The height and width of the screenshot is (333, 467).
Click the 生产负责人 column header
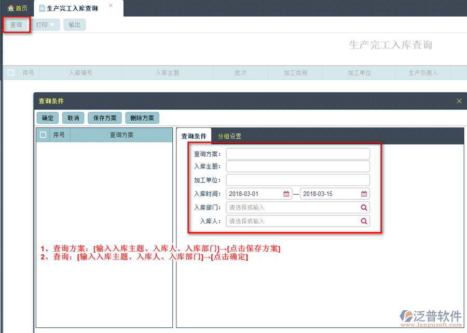[423, 73]
